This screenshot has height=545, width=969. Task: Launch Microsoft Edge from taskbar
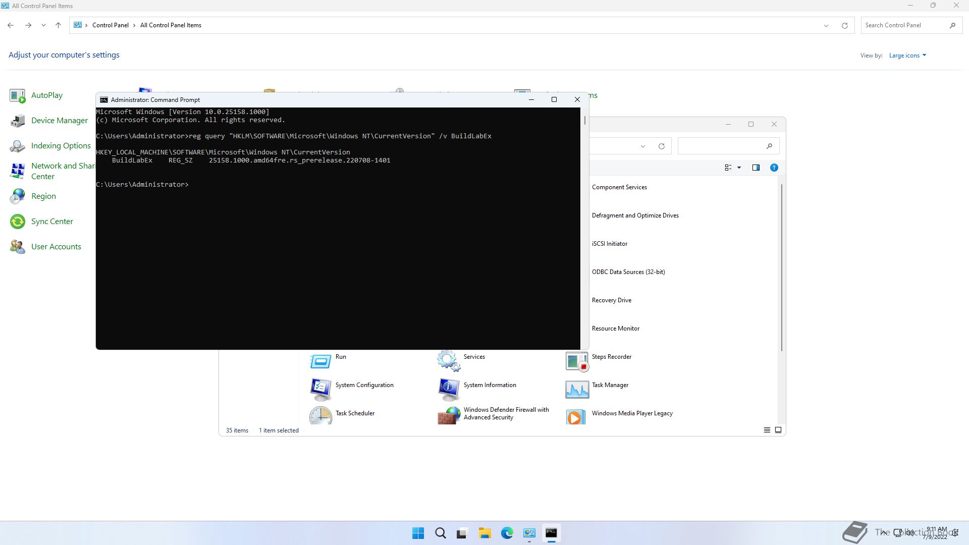[x=507, y=533]
